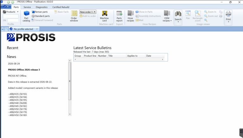Click the News scrollbar up arrow
Image resolution: width=243 pixels, height=138 pixels.
pos(70,61)
